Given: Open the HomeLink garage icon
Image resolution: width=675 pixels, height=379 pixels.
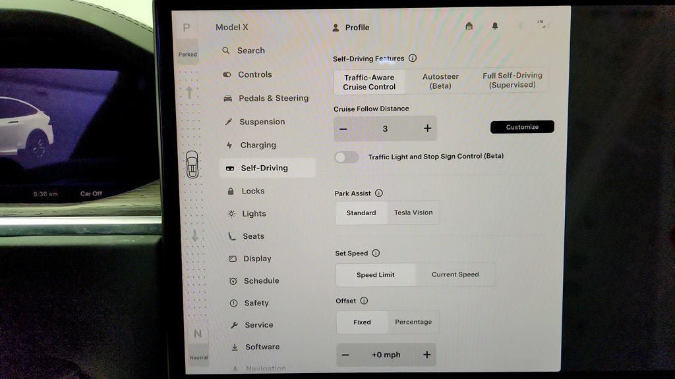Looking at the screenshot, I should pyautogui.click(x=469, y=26).
